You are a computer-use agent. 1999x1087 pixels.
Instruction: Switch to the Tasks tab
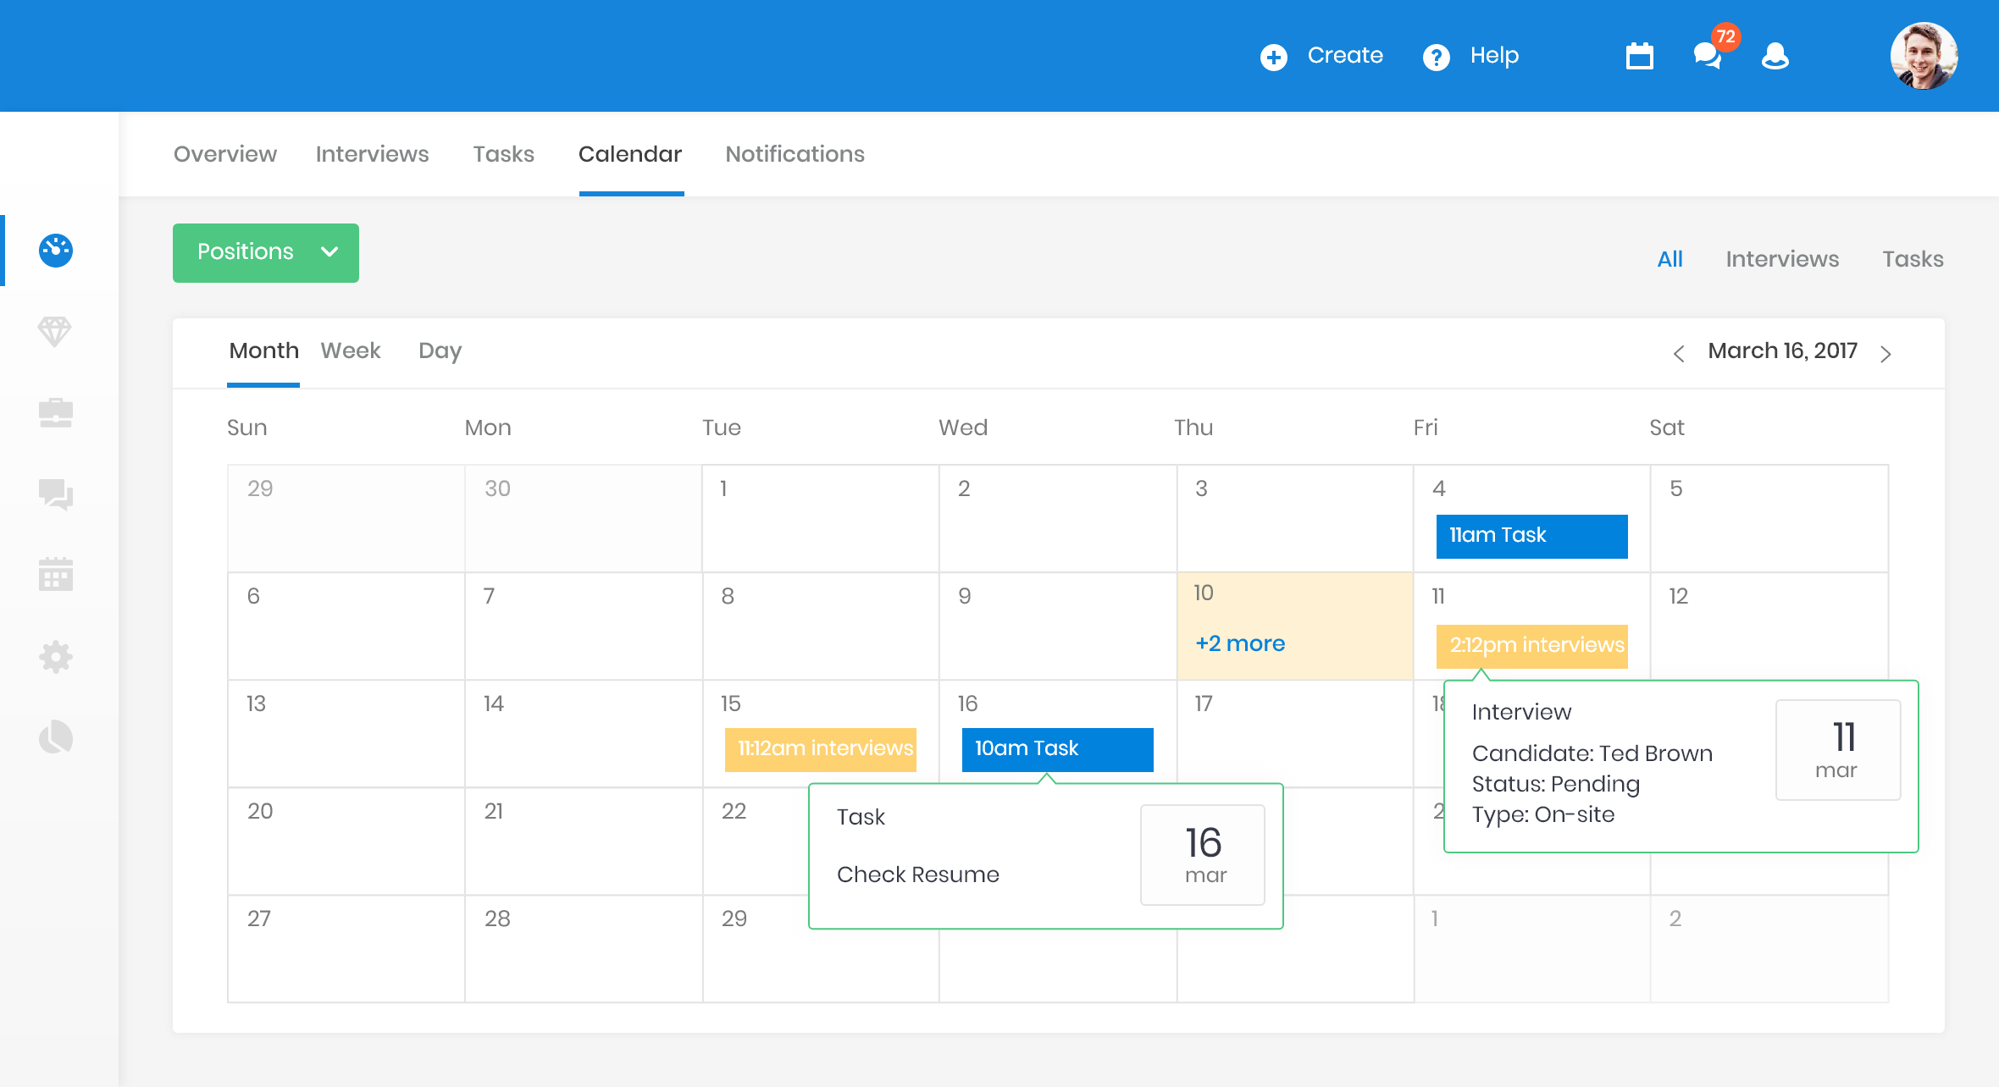pyautogui.click(x=504, y=154)
